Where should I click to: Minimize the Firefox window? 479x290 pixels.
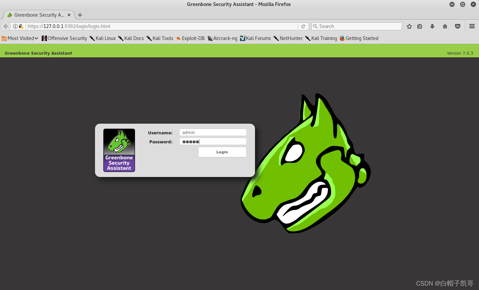(x=452, y=4)
